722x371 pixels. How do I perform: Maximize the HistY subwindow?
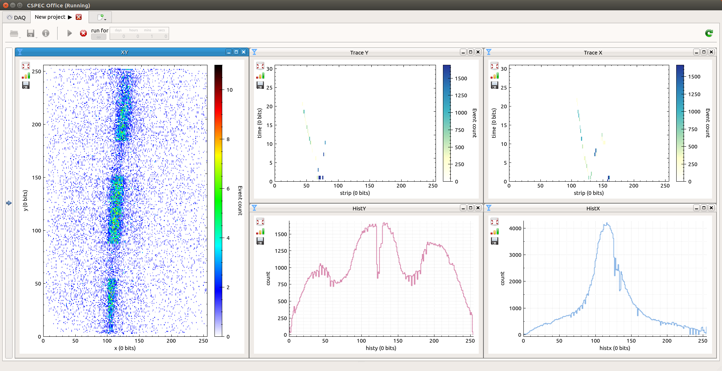[471, 208]
